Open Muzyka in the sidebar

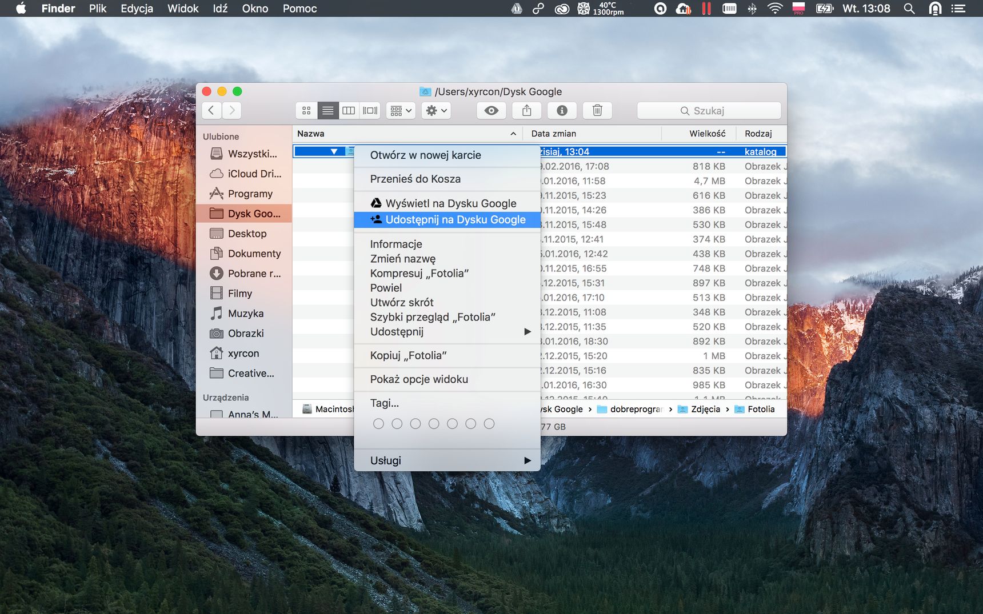point(244,314)
